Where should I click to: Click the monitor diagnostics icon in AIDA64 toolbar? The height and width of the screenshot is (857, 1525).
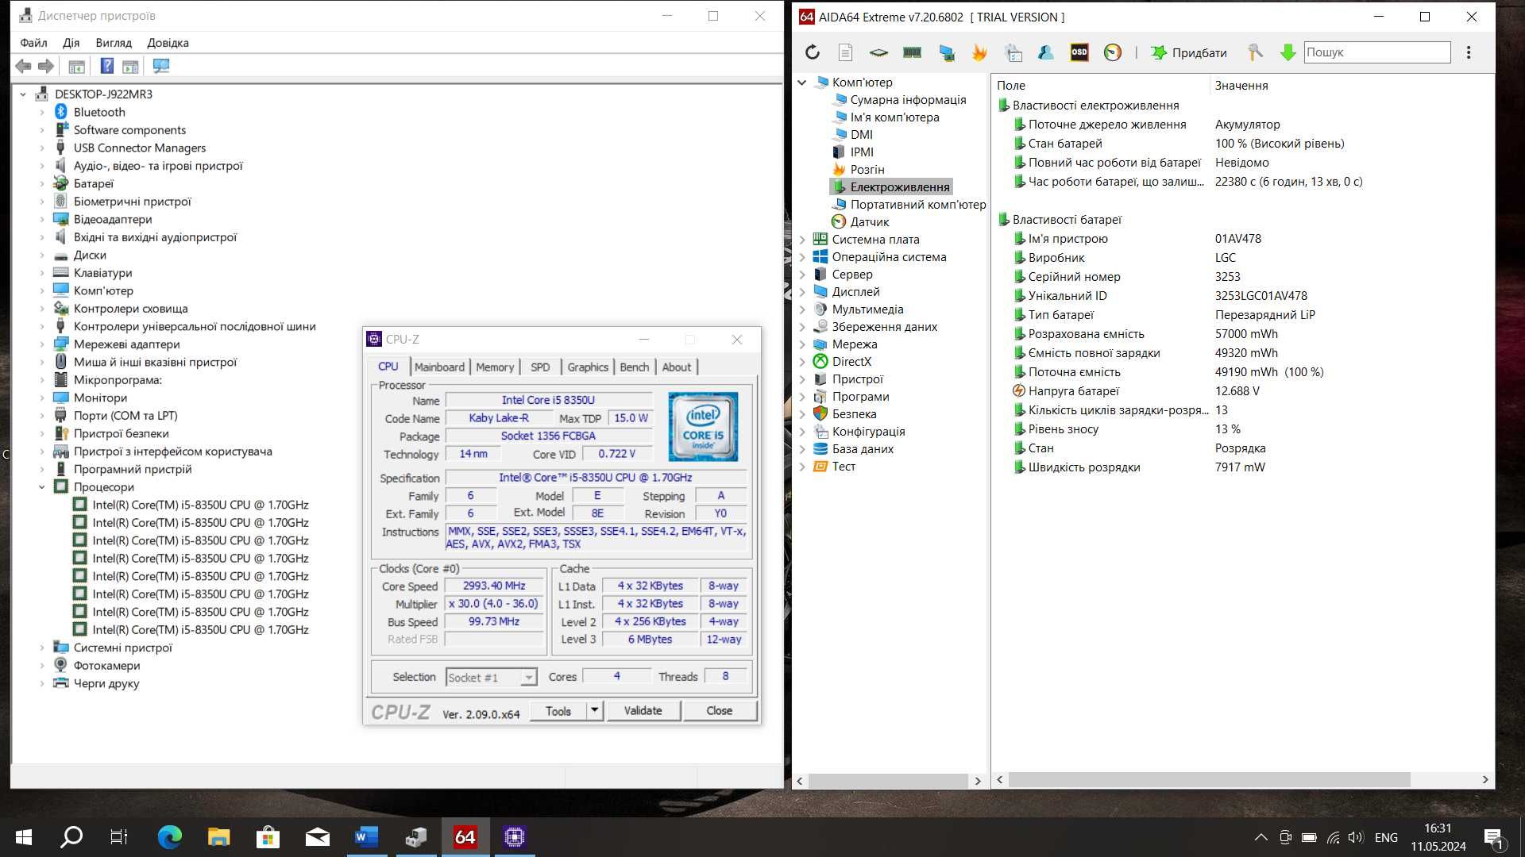946,52
